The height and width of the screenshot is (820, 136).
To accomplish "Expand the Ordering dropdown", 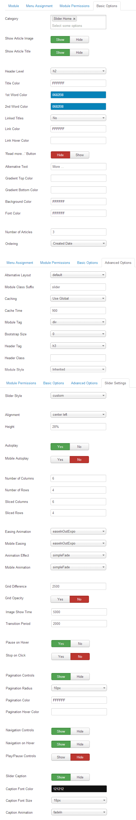I will [78, 244].
